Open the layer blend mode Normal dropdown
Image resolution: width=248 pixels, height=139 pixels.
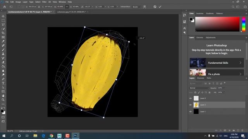pyautogui.click(x=199, y=88)
